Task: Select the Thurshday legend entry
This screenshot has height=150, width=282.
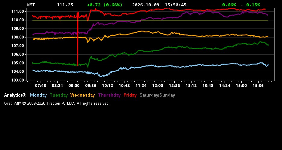Action: (x=109, y=95)
